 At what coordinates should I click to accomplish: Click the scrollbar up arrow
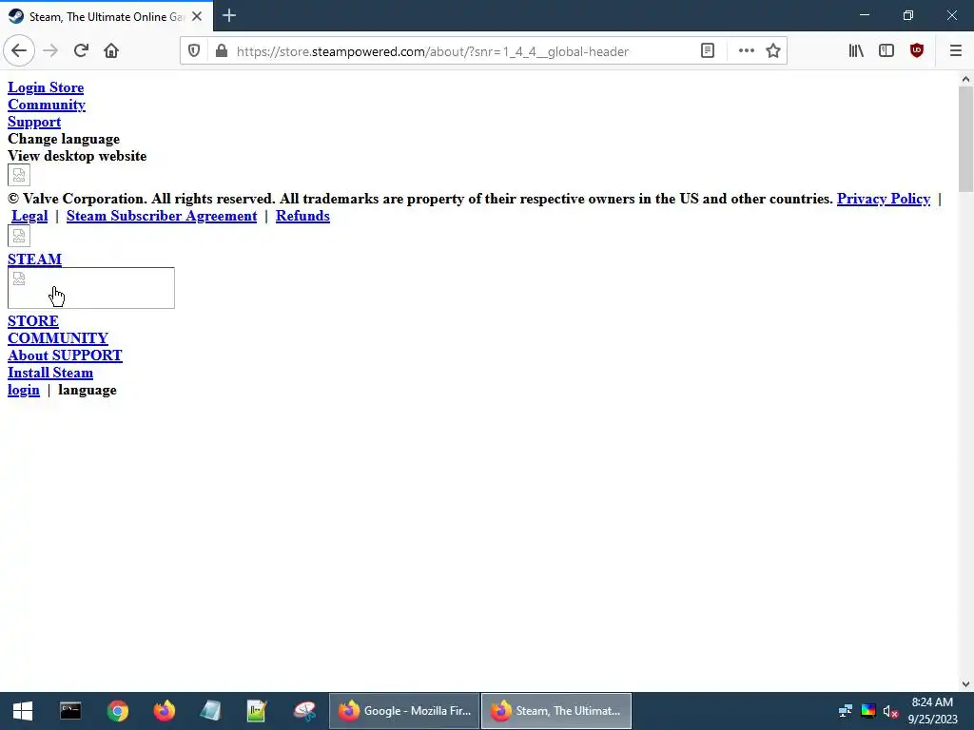point(965,79)
